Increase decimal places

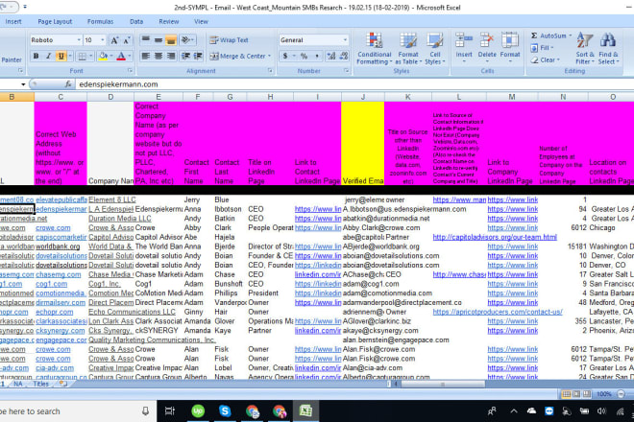coord(331,57)
